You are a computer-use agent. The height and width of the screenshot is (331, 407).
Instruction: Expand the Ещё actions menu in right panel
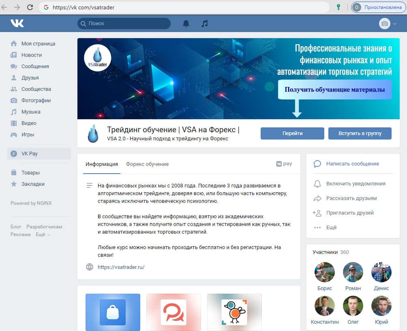331,228
